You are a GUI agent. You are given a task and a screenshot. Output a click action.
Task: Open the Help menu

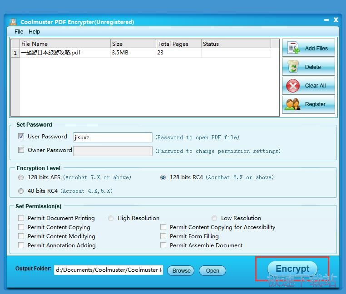tap(34, 32)
